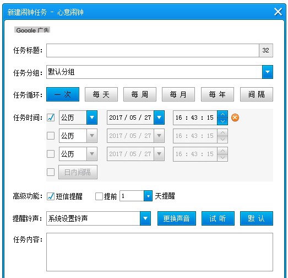Viewport: 288px width, 278px height.
Task: Check the 日内间隔 checkbox
Action: pyautogui.click(x=51, y=172)
